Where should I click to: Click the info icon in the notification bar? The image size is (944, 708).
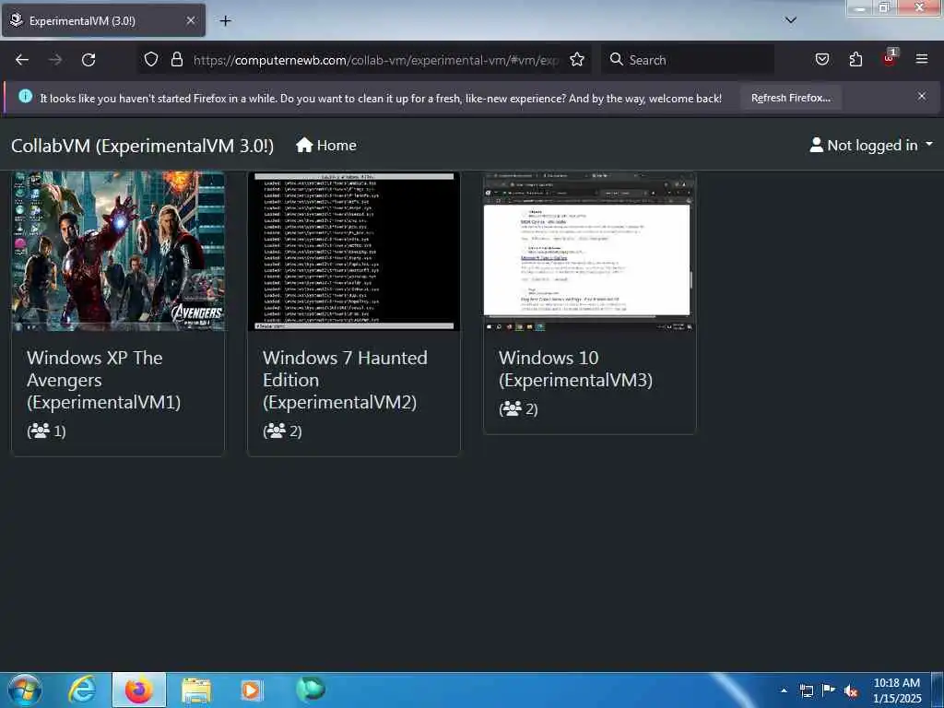pos(25,96)
